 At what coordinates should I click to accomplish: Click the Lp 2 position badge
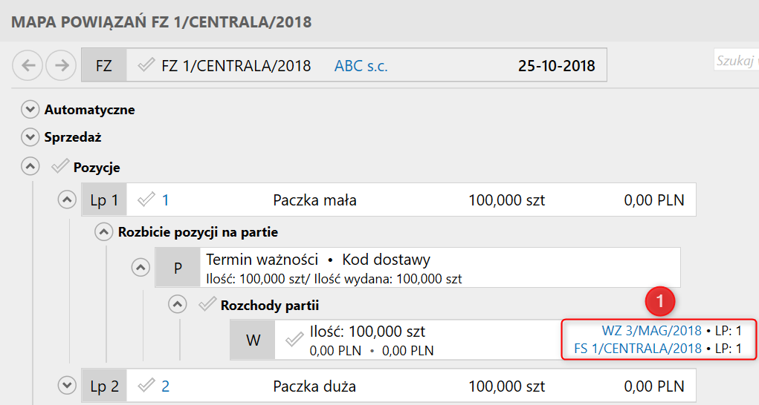coord(104,386)
